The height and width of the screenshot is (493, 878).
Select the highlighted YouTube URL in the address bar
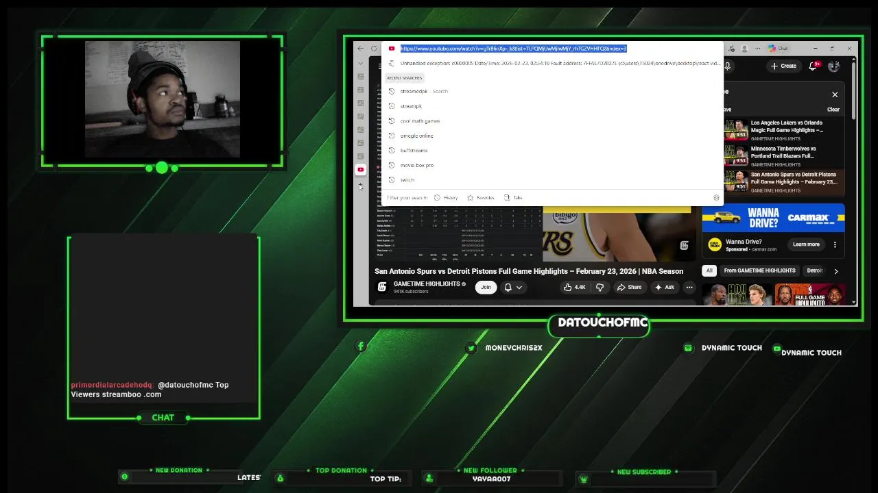pyautogui.click(x=514, y=49)
